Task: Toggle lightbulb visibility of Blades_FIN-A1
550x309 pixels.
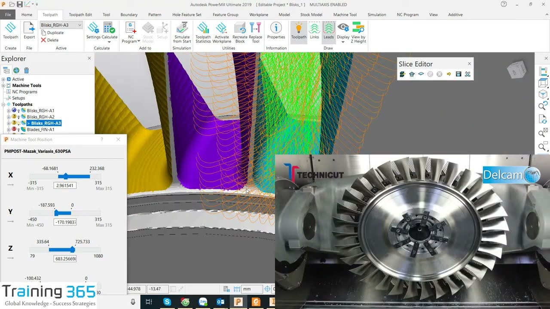Action: (x=19, y=130)
